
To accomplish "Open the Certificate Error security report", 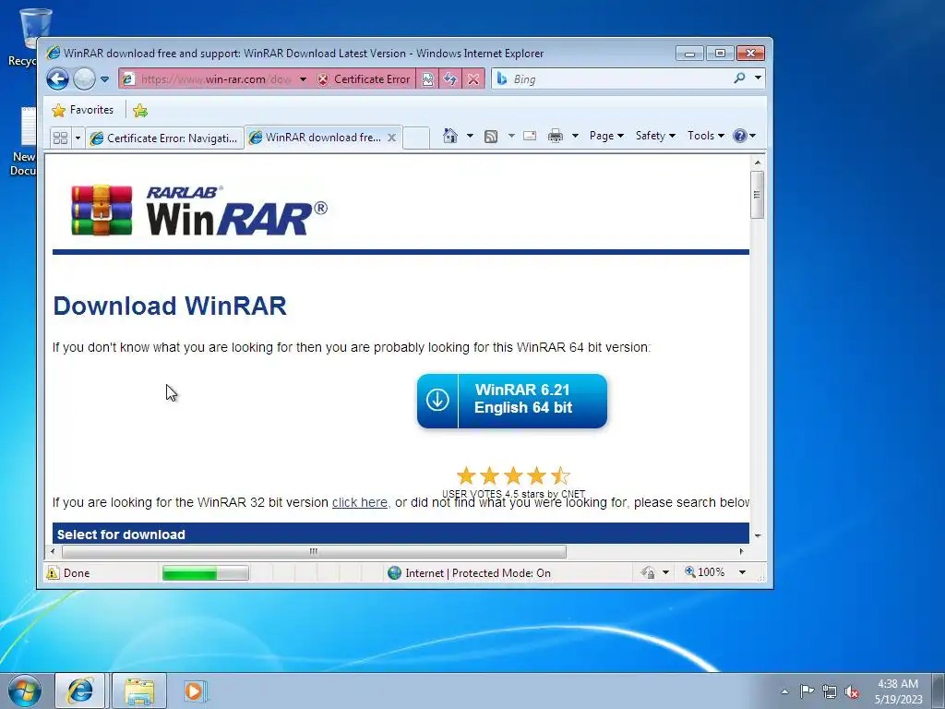I will (x=364, y=79).
